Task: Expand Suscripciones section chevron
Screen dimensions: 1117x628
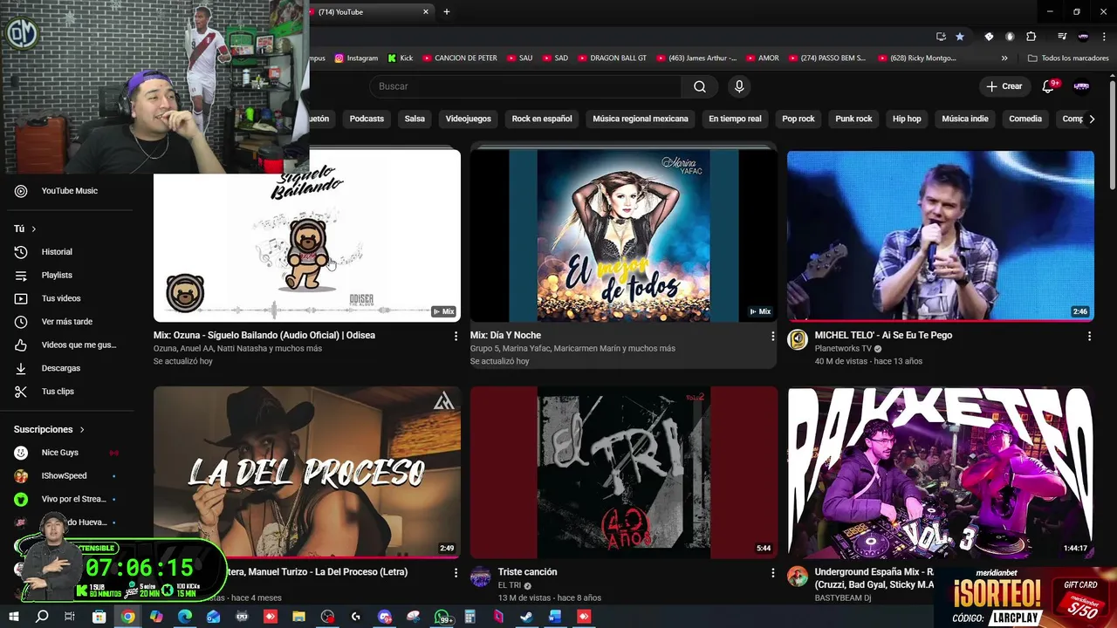Action: tap(82, 430)
